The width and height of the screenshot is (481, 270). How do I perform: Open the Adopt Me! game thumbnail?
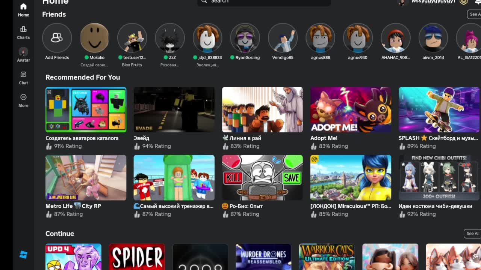click(351, 109)
